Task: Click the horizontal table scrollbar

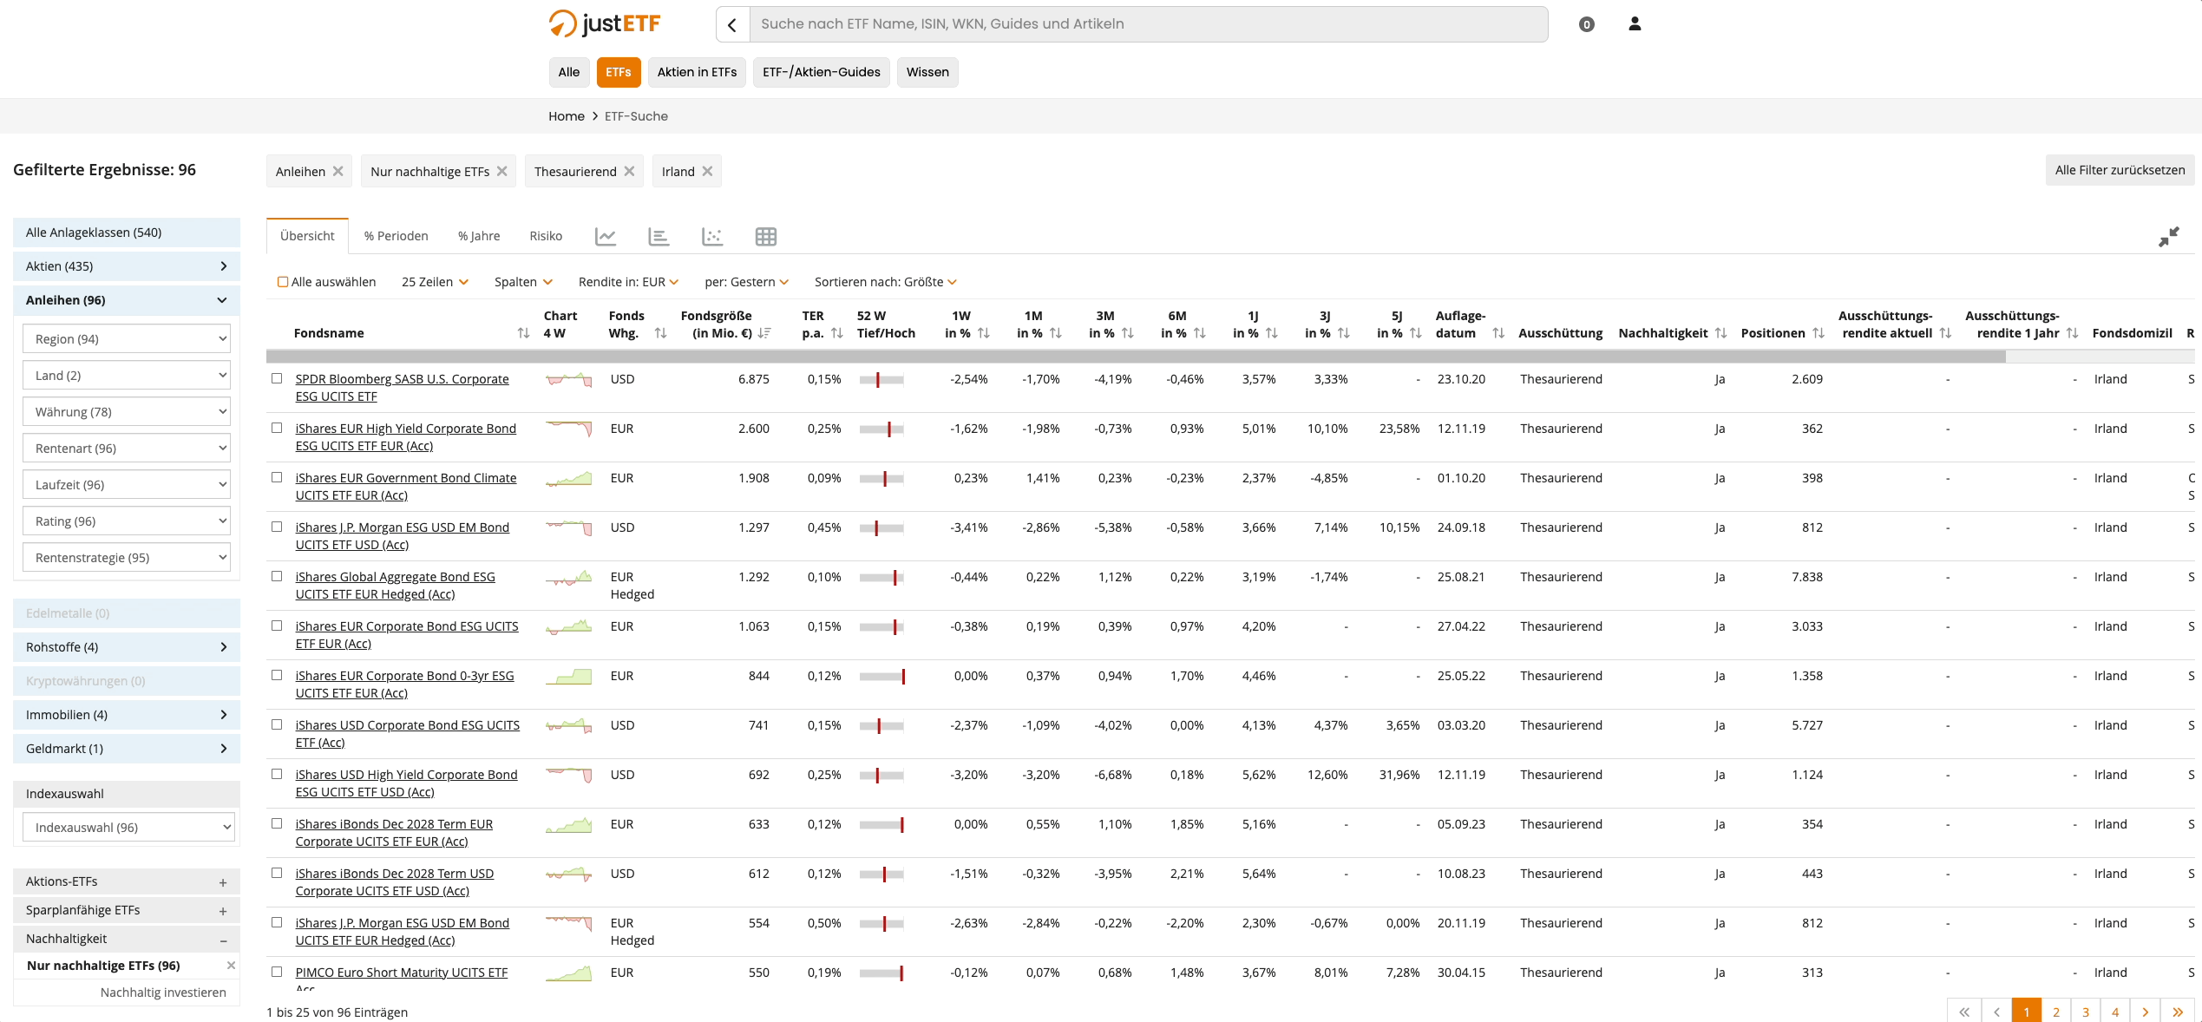Action: click(1135, 357)
